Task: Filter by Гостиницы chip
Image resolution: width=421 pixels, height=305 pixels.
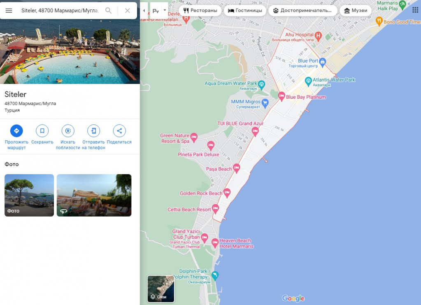Action: [x=245, y=10]
